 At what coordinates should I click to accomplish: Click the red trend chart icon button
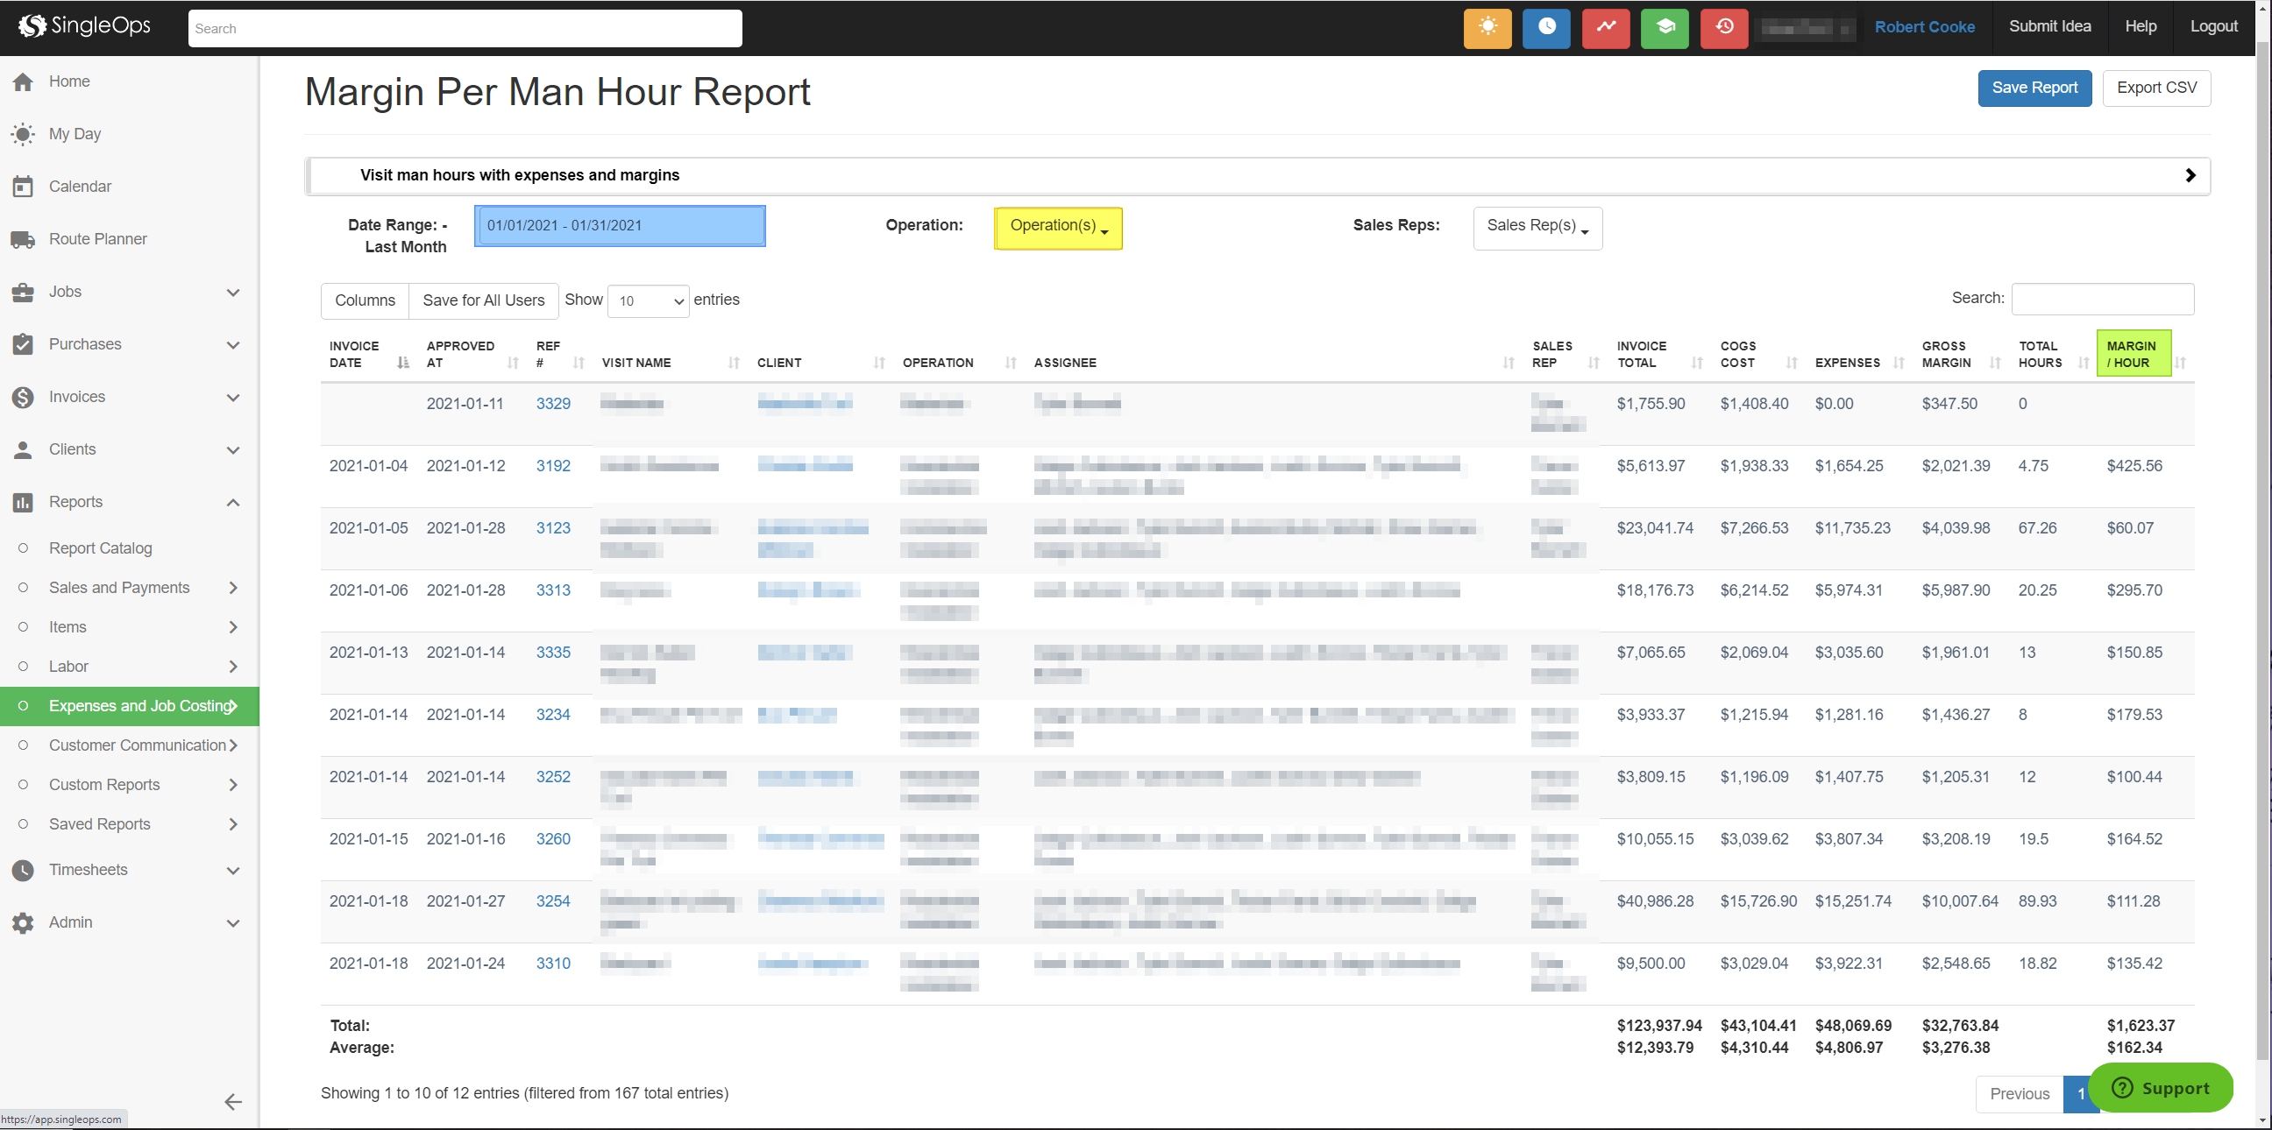click(1605, 27)
